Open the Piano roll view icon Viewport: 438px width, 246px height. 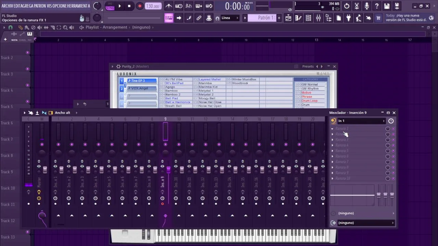tap(298, 18)
